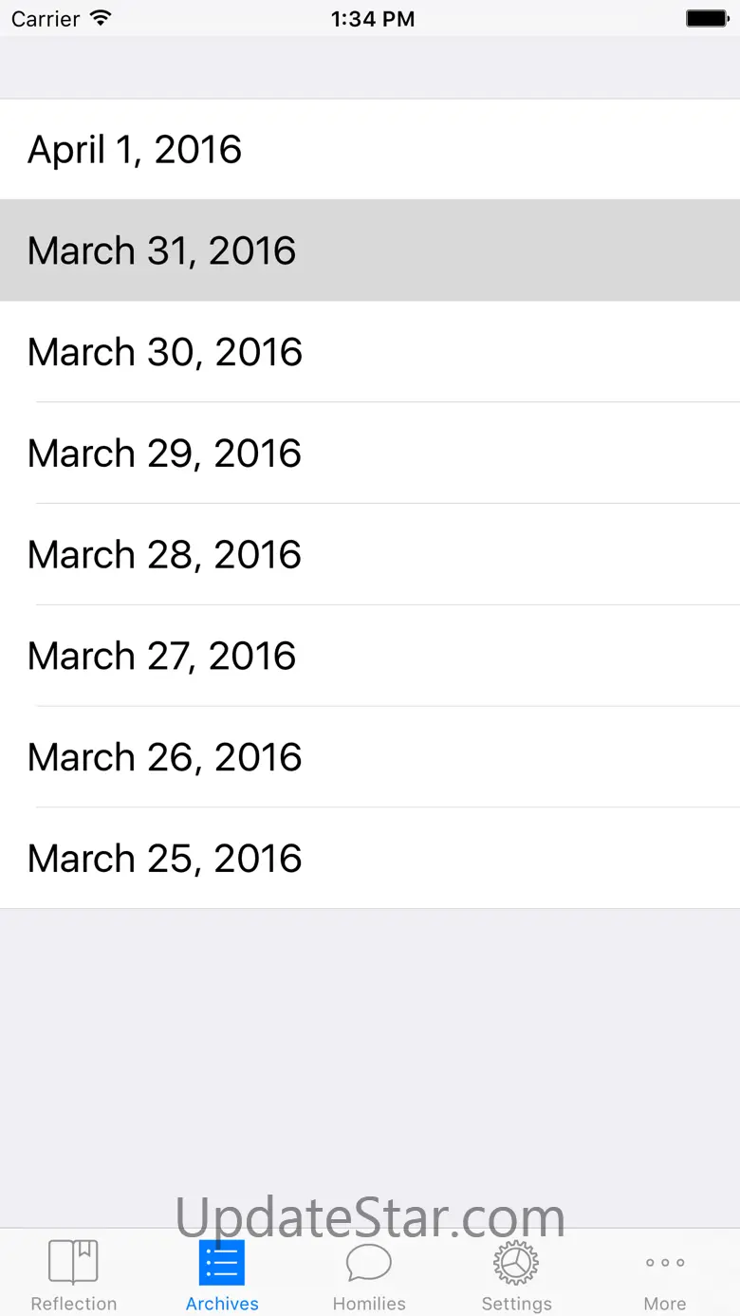Tap the battery indicator icon
Viewport: 740px width, 1316px height.
[x=708, y=18]
